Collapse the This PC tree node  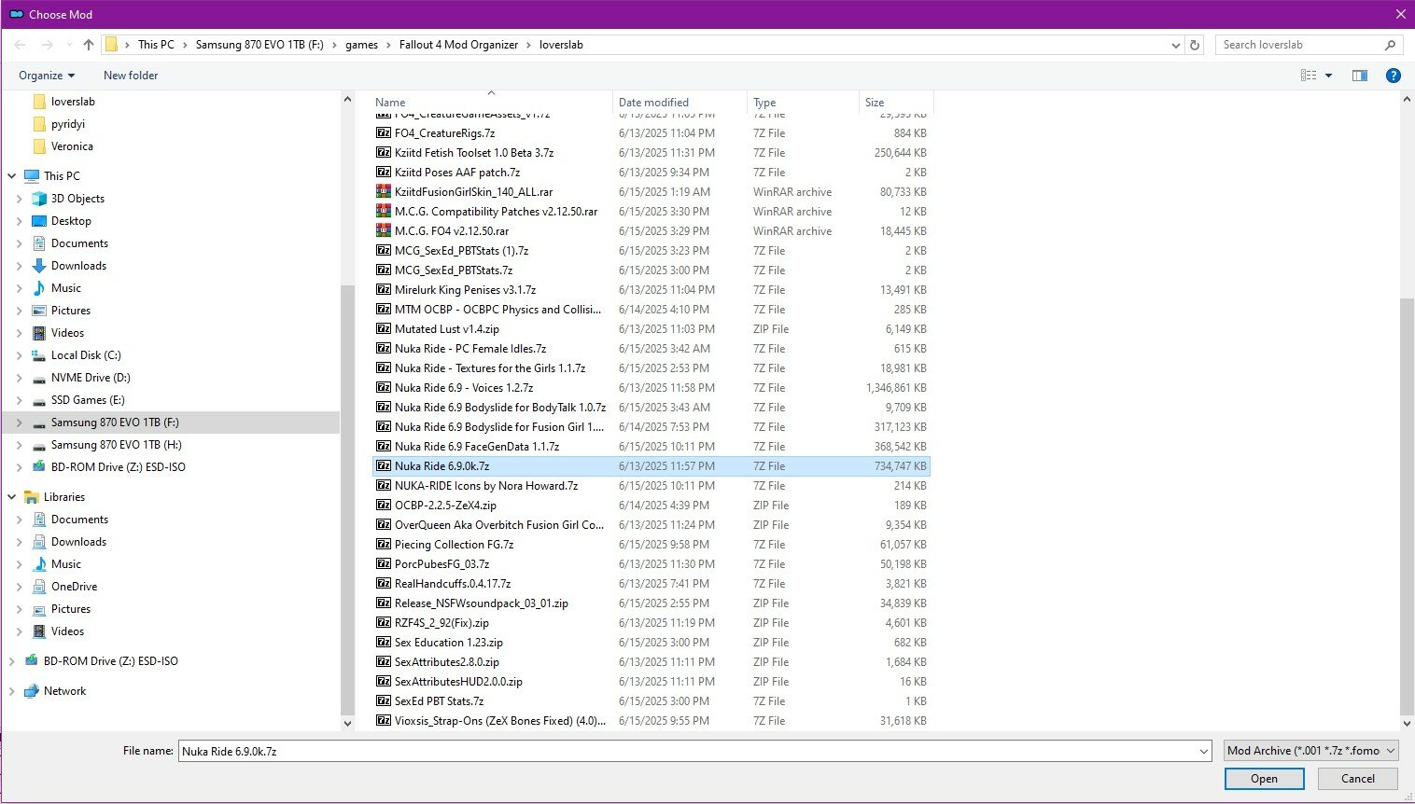click(x=12, y=176)
